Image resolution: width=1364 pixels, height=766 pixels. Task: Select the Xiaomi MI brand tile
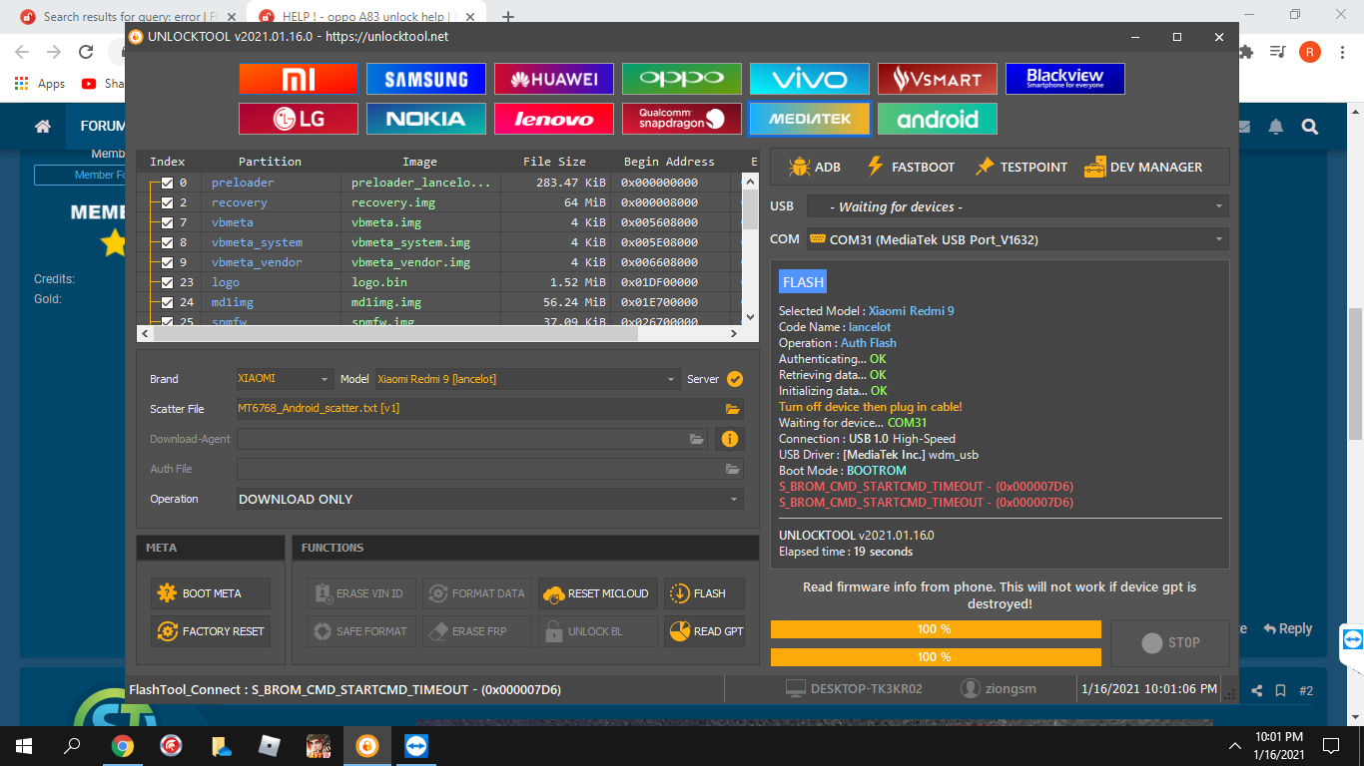coord(298,79)
